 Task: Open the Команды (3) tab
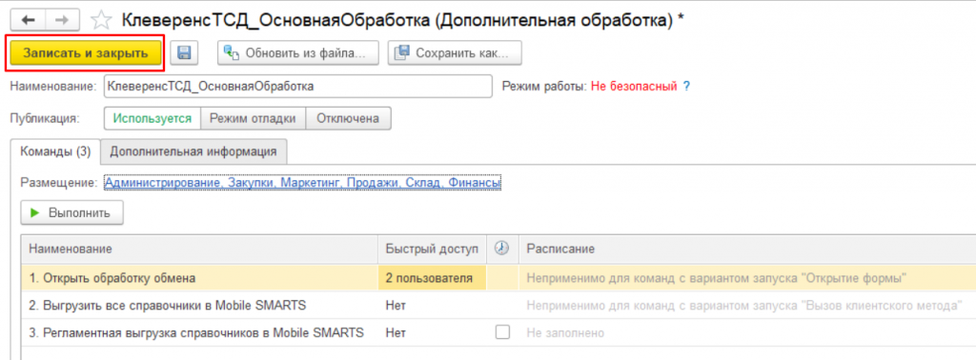click(x=55, y=151)
